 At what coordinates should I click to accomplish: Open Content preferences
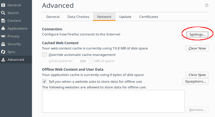coord(16,21)
